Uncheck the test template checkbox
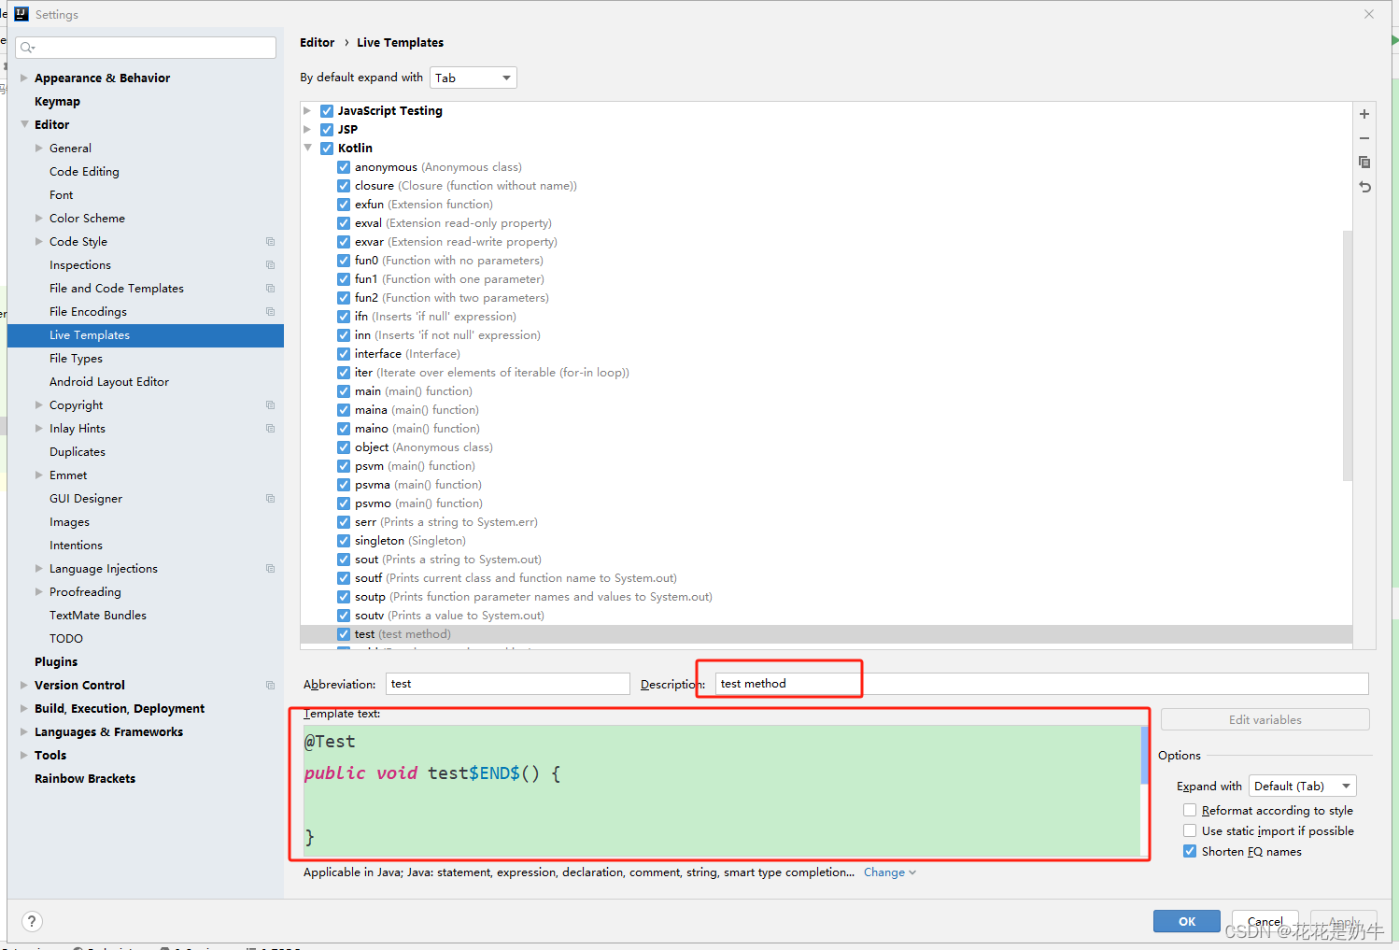This screenshot has width=1399, height=950. [x=344, y=634]
